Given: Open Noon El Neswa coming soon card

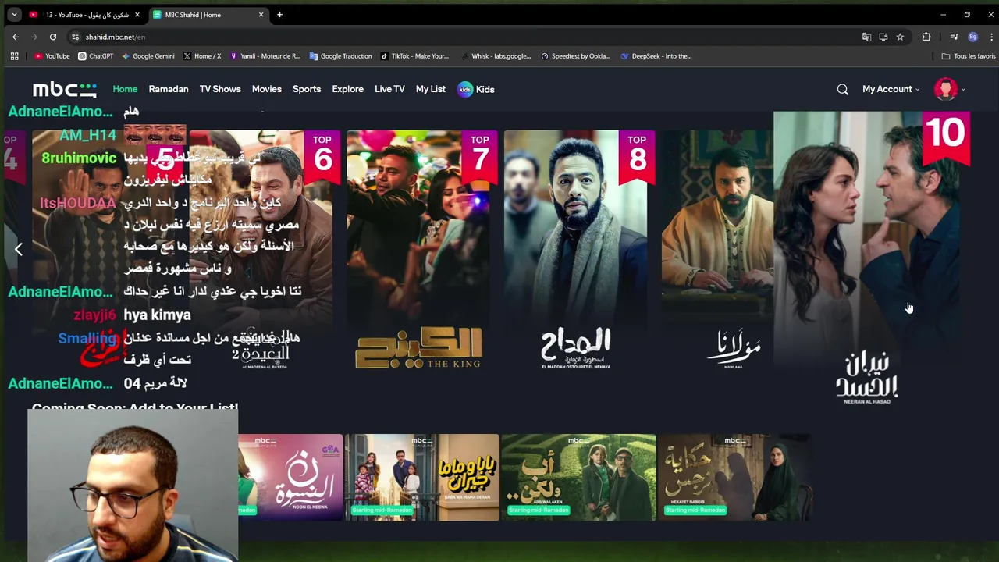Looking at the screenshot, I should coord(290,477).
